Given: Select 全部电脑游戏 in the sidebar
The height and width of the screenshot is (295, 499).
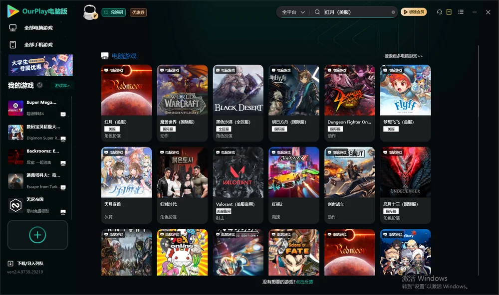Looking at the screenshot, I should [38, 28].
